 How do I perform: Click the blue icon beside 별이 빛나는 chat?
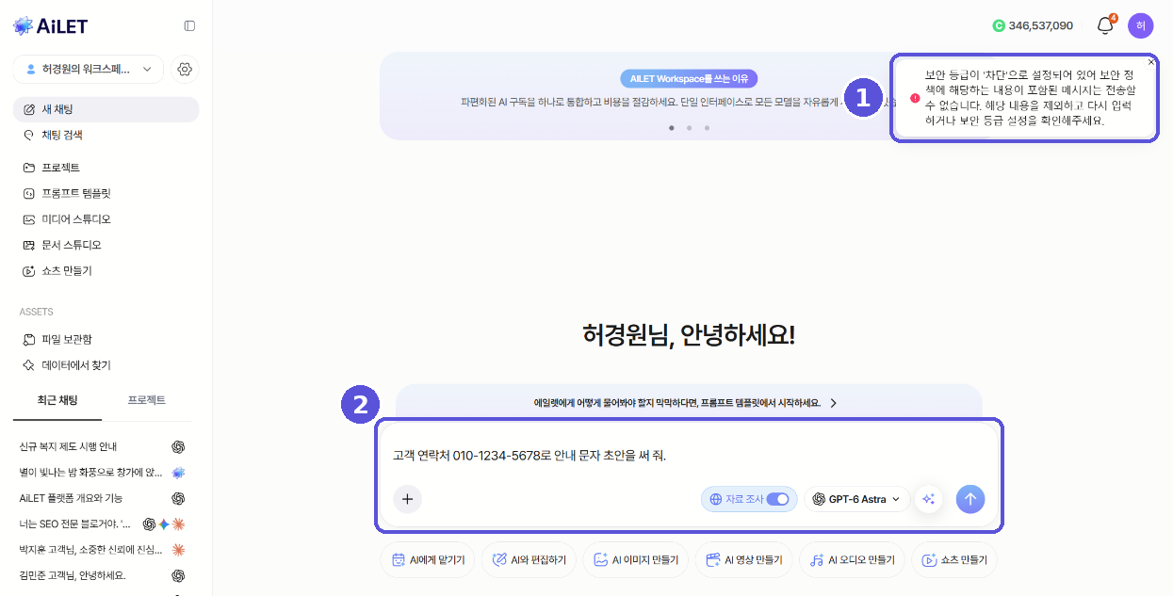tap(178, 472)
